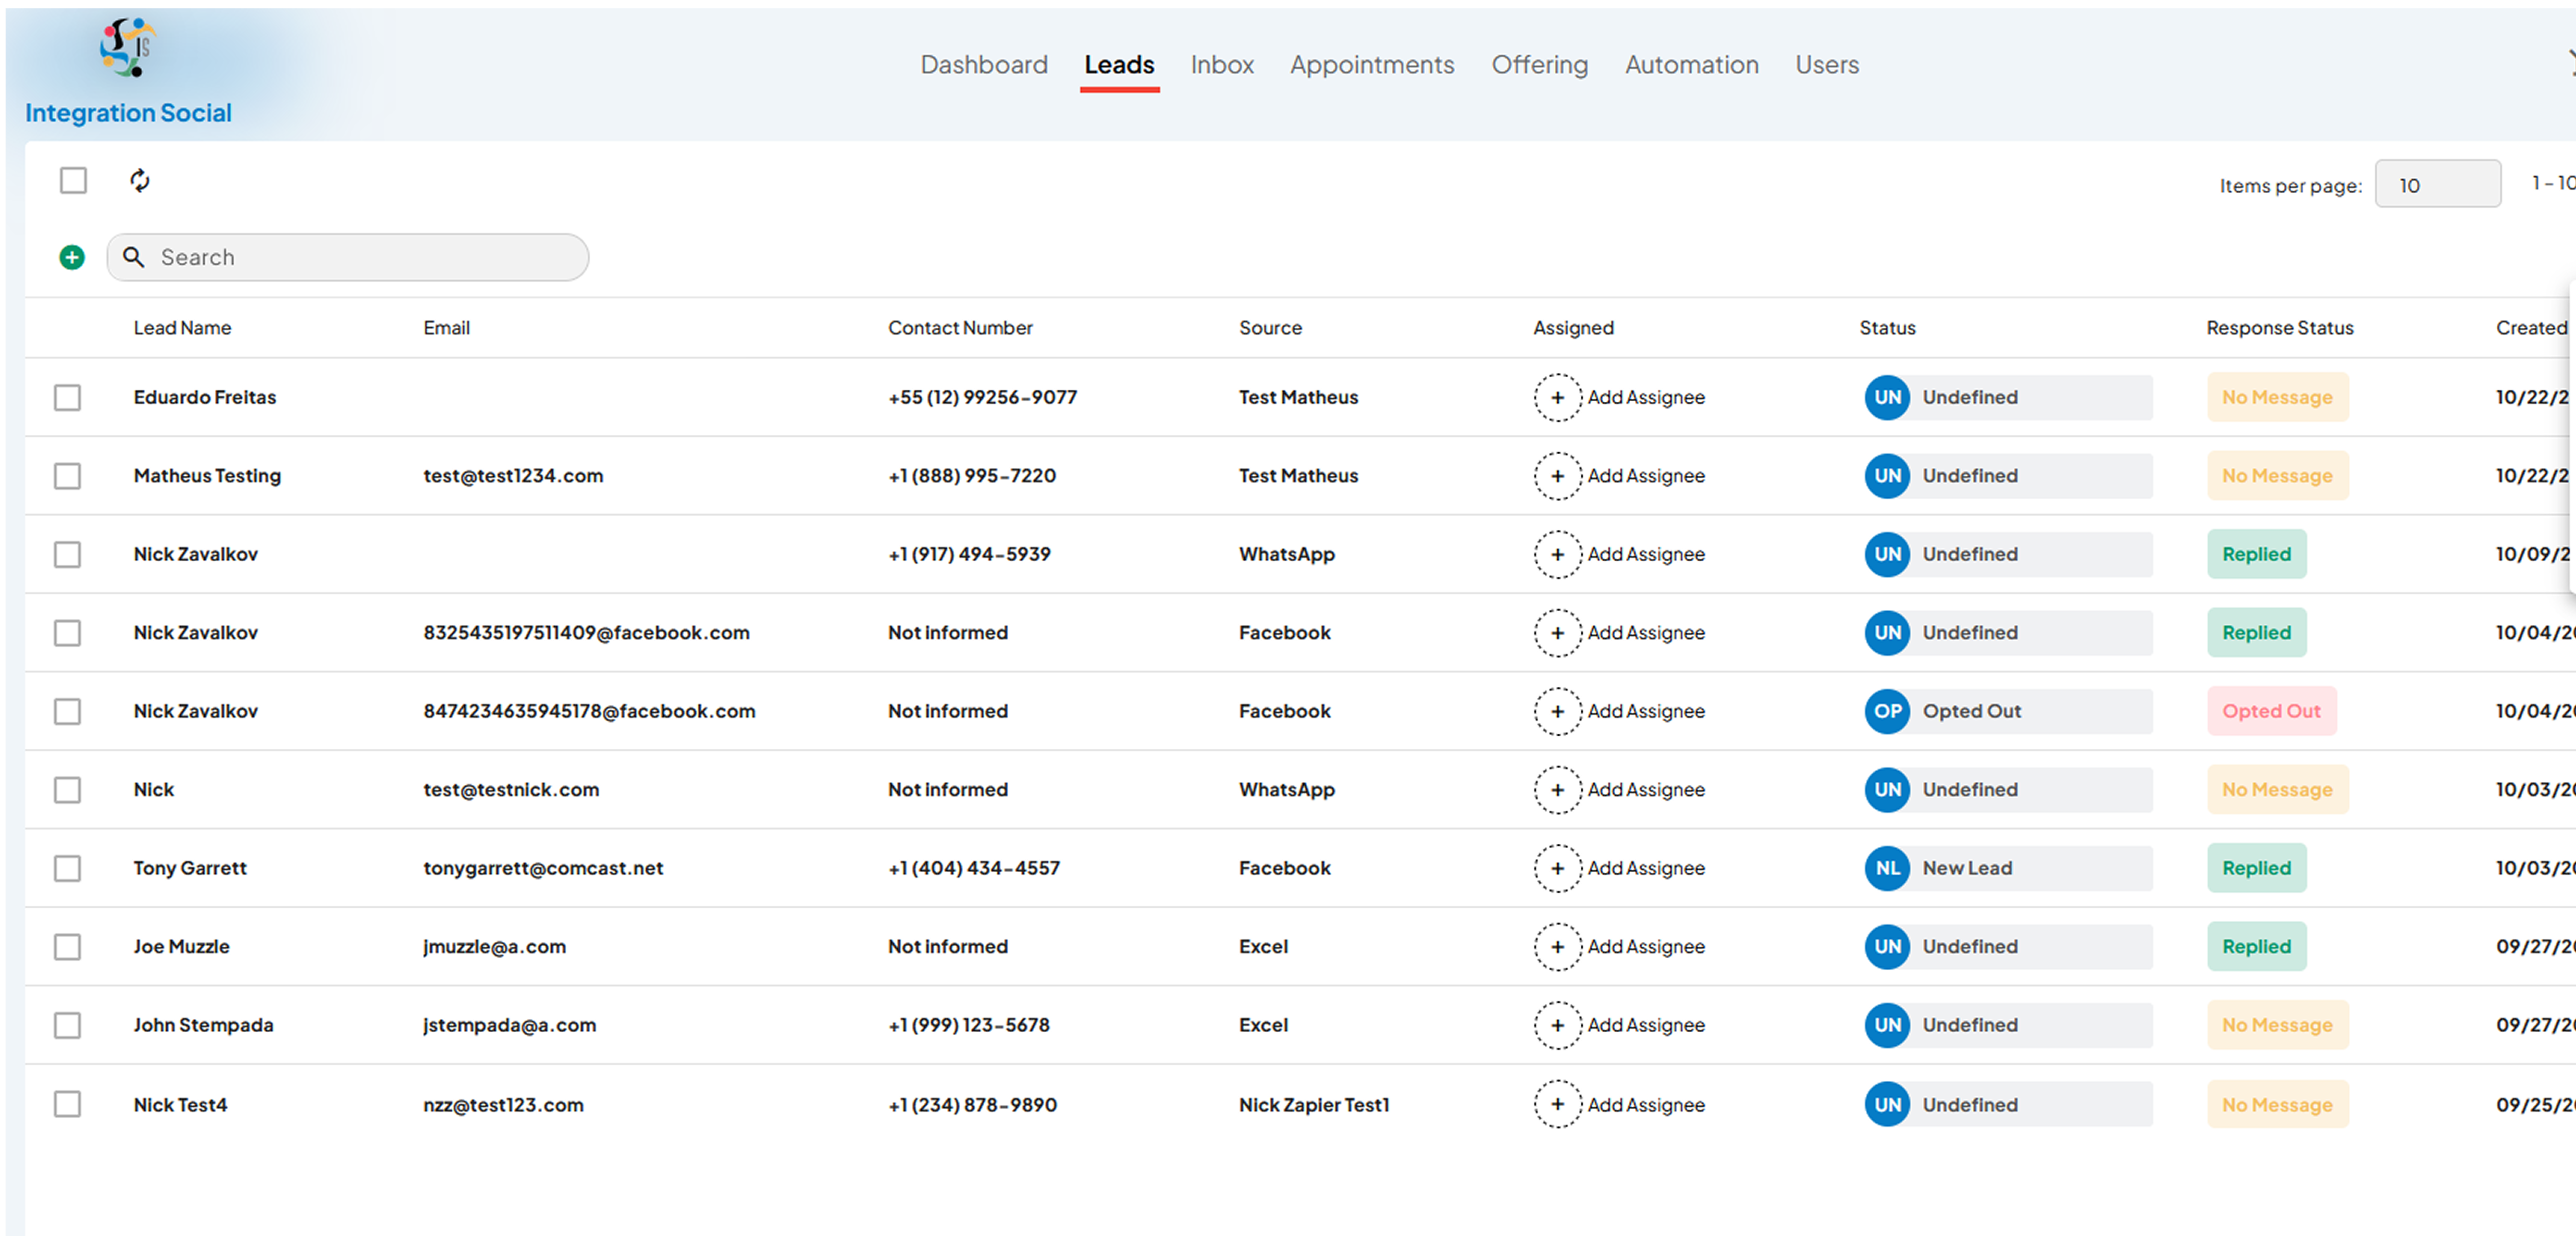
Task: Click the NL badge for Tony Garrett
Action: [x=1887, y=868]
